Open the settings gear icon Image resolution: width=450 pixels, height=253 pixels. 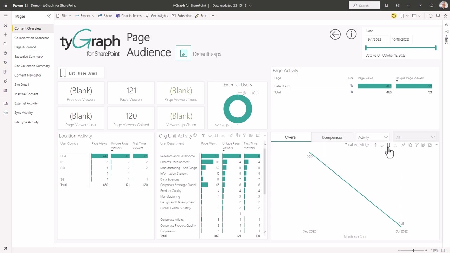[398, 5]
